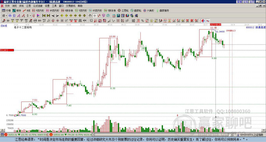The height and width of the screenshot is (142, 266).
Task: Open 赢家服务 service
Action: click(x=163, y=10)
